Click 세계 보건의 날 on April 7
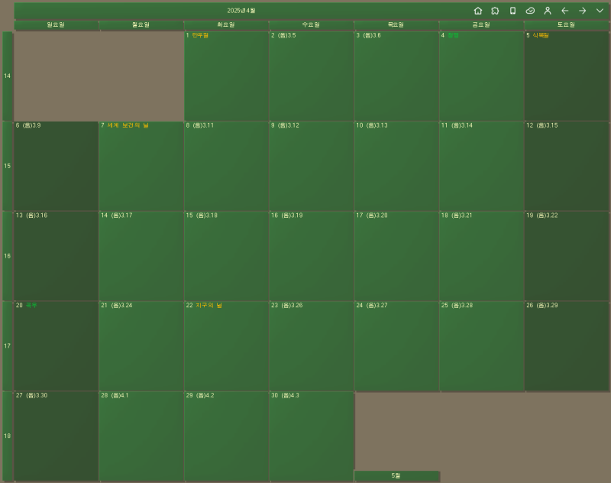 pos(126,125)
